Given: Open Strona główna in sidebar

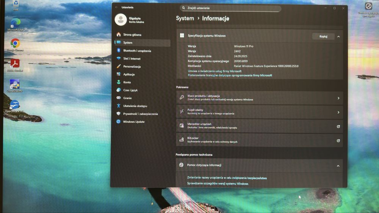Looking at the screenshot, I should tap(143, 35).
